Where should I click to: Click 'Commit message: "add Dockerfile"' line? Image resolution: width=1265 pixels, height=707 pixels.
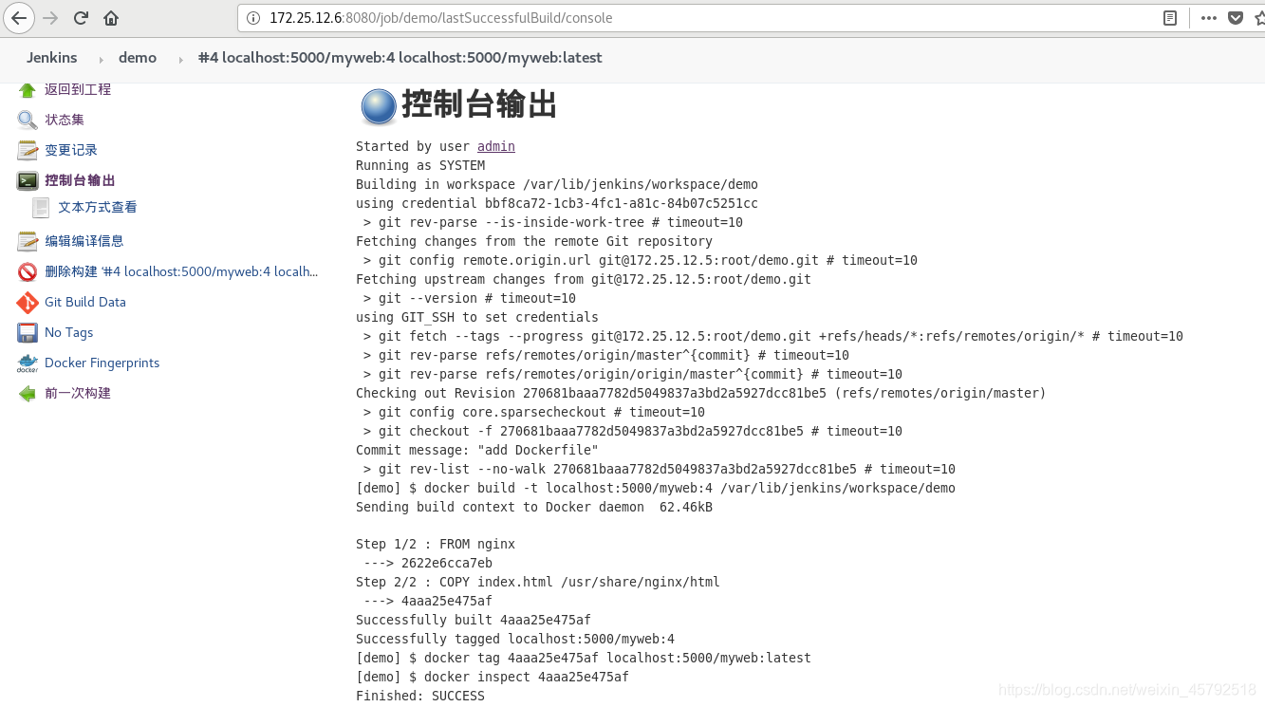477,450
